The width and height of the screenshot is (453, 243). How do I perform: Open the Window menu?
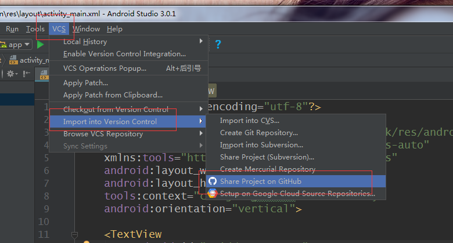click(x=87, y=29)
